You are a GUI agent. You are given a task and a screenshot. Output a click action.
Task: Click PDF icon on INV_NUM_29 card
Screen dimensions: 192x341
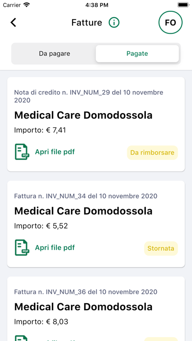pyautogui.click(x=22, y=152)
